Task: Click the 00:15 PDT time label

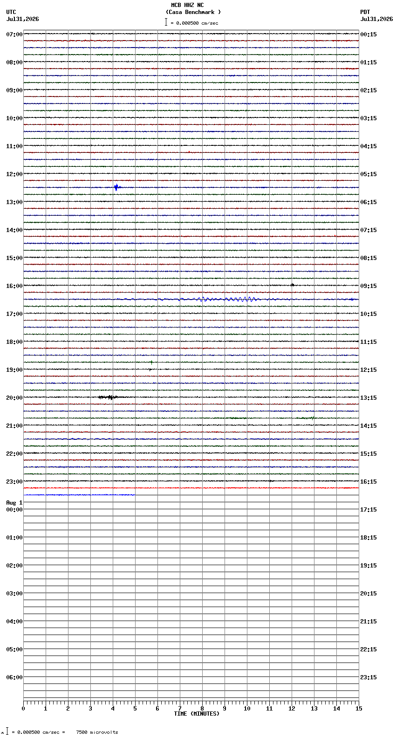Action: 369,34
